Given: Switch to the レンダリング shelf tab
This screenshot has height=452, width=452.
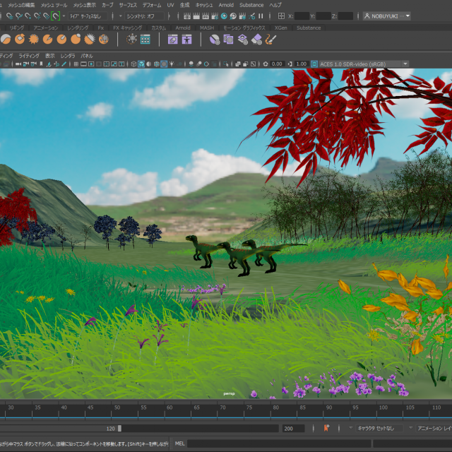Looking at the screenshot, I should (x=78, y=28).
